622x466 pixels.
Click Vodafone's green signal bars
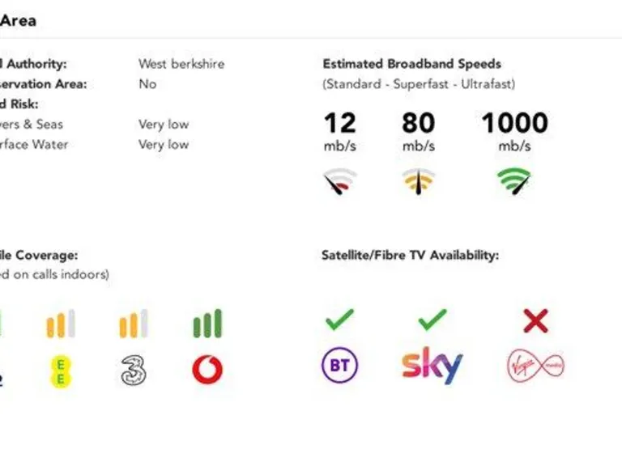click(207, 324)
